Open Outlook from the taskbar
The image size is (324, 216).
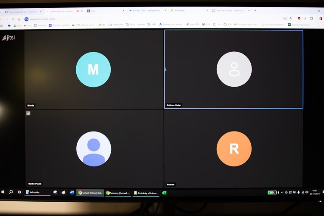[72, 193]
